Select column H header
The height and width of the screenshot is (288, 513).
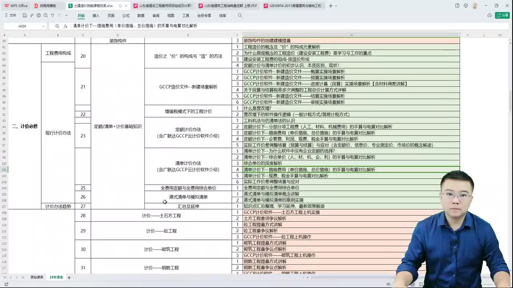pyautogui.click(x=351, y=35)
